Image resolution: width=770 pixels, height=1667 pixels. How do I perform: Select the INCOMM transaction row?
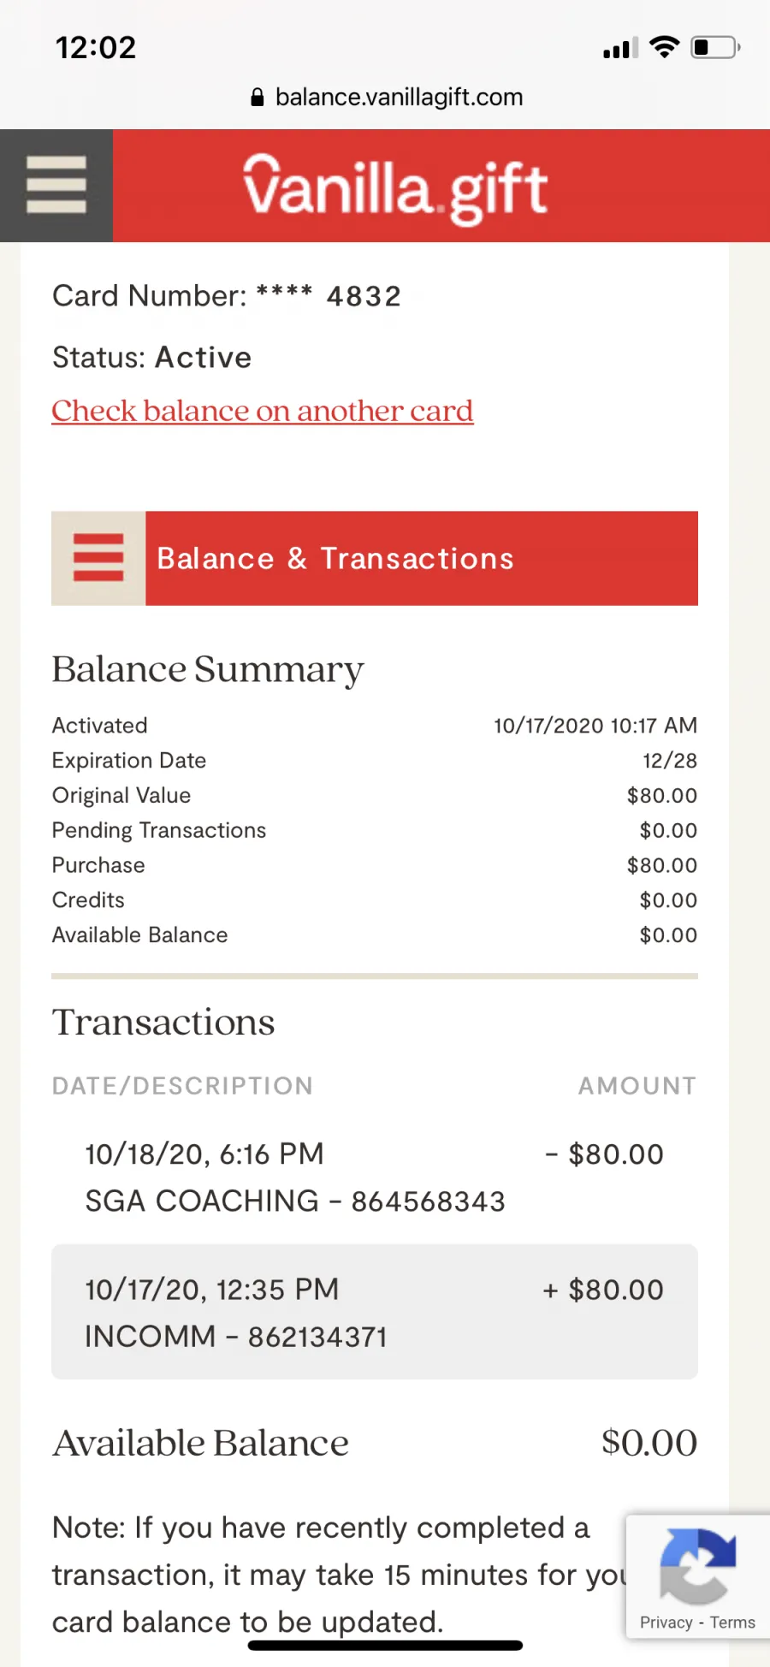point(375,1312)
